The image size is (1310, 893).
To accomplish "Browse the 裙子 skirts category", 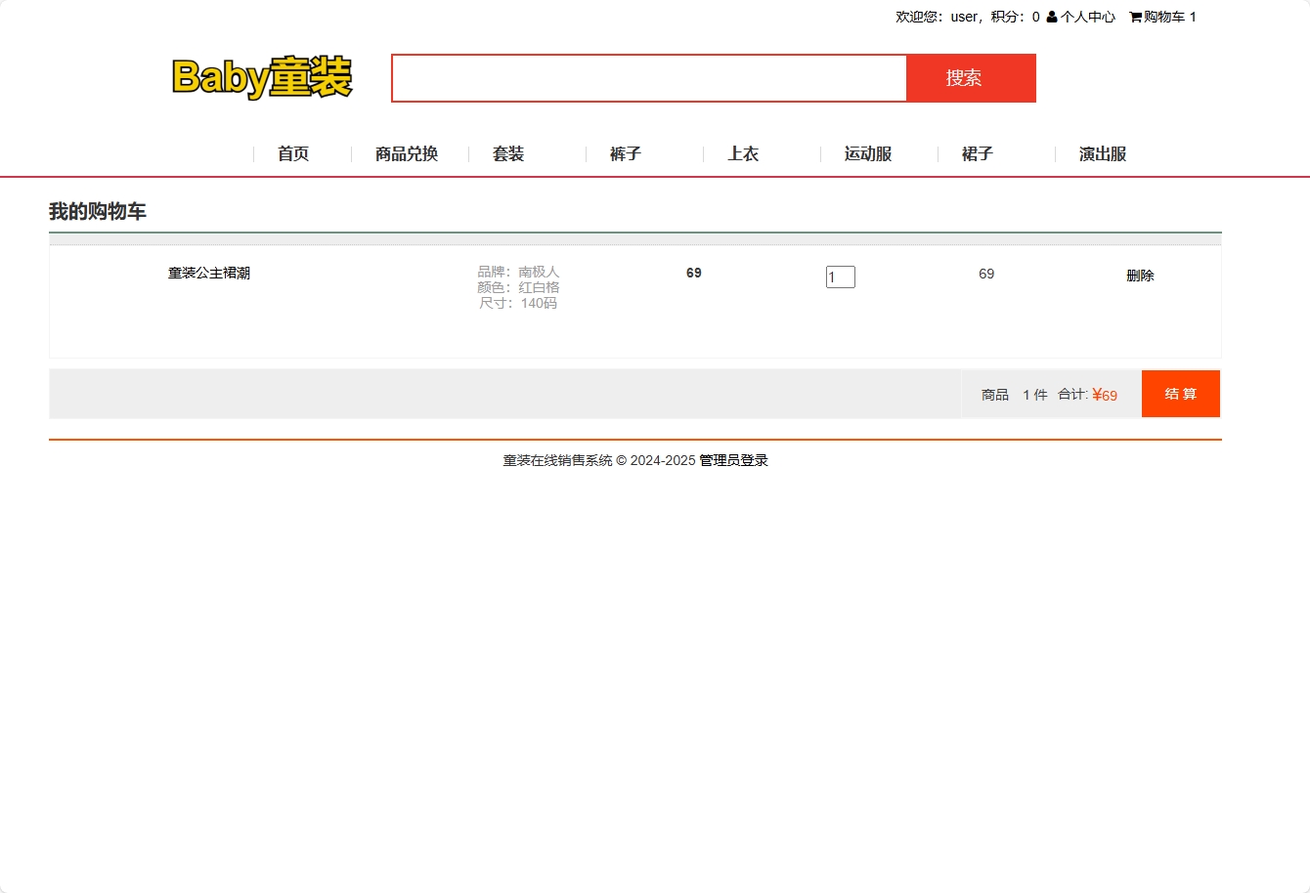I will click(978, 153).
